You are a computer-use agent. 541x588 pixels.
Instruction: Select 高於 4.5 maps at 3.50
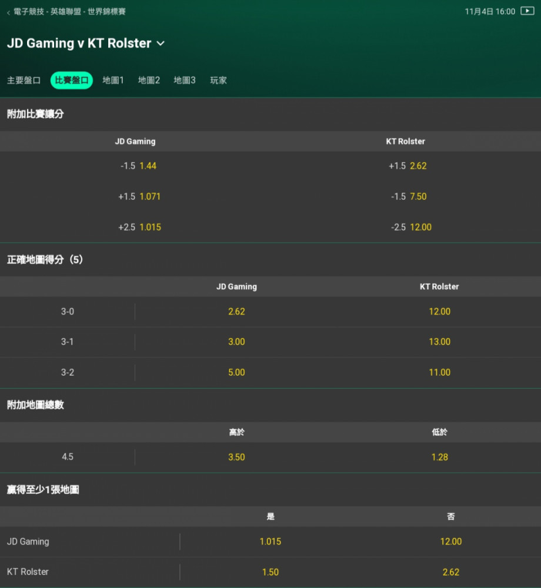pyautogui.click(x=236, y=457)
